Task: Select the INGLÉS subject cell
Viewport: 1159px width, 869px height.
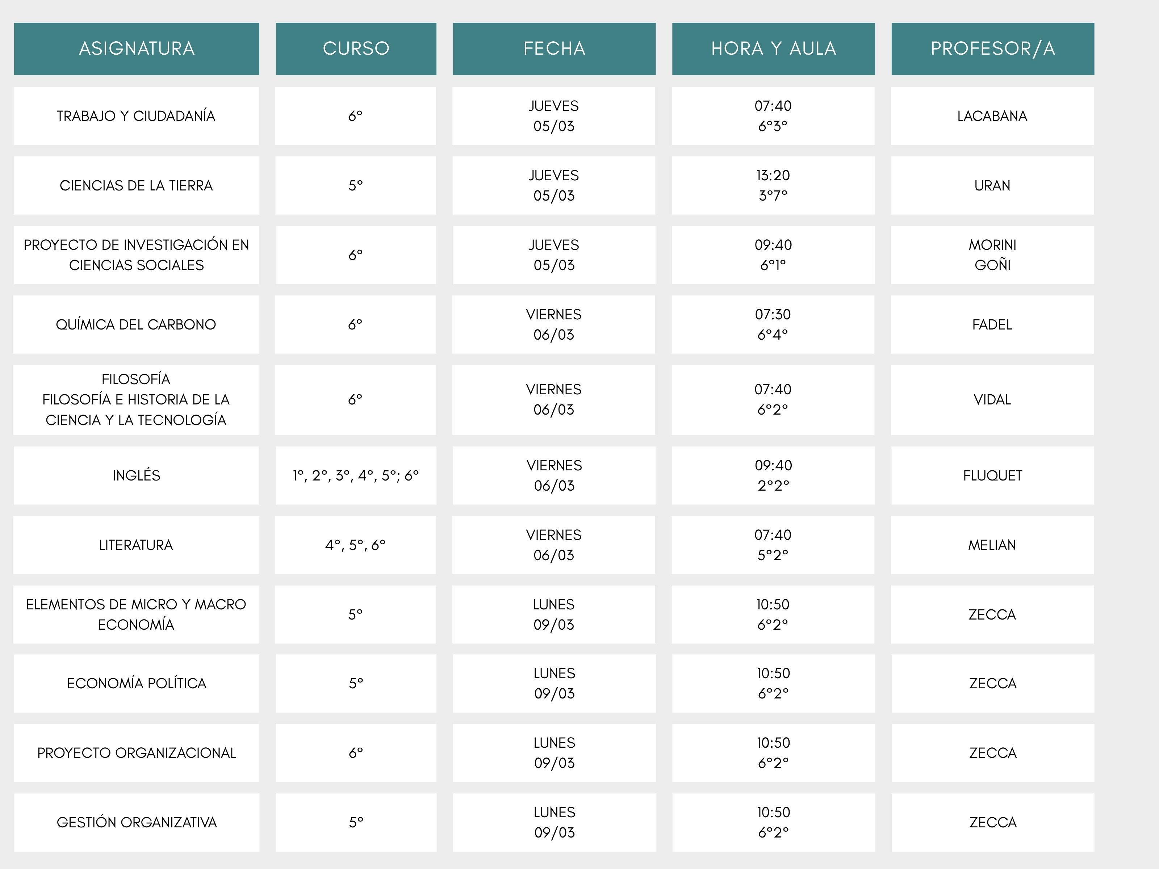Action: point(136,475)
